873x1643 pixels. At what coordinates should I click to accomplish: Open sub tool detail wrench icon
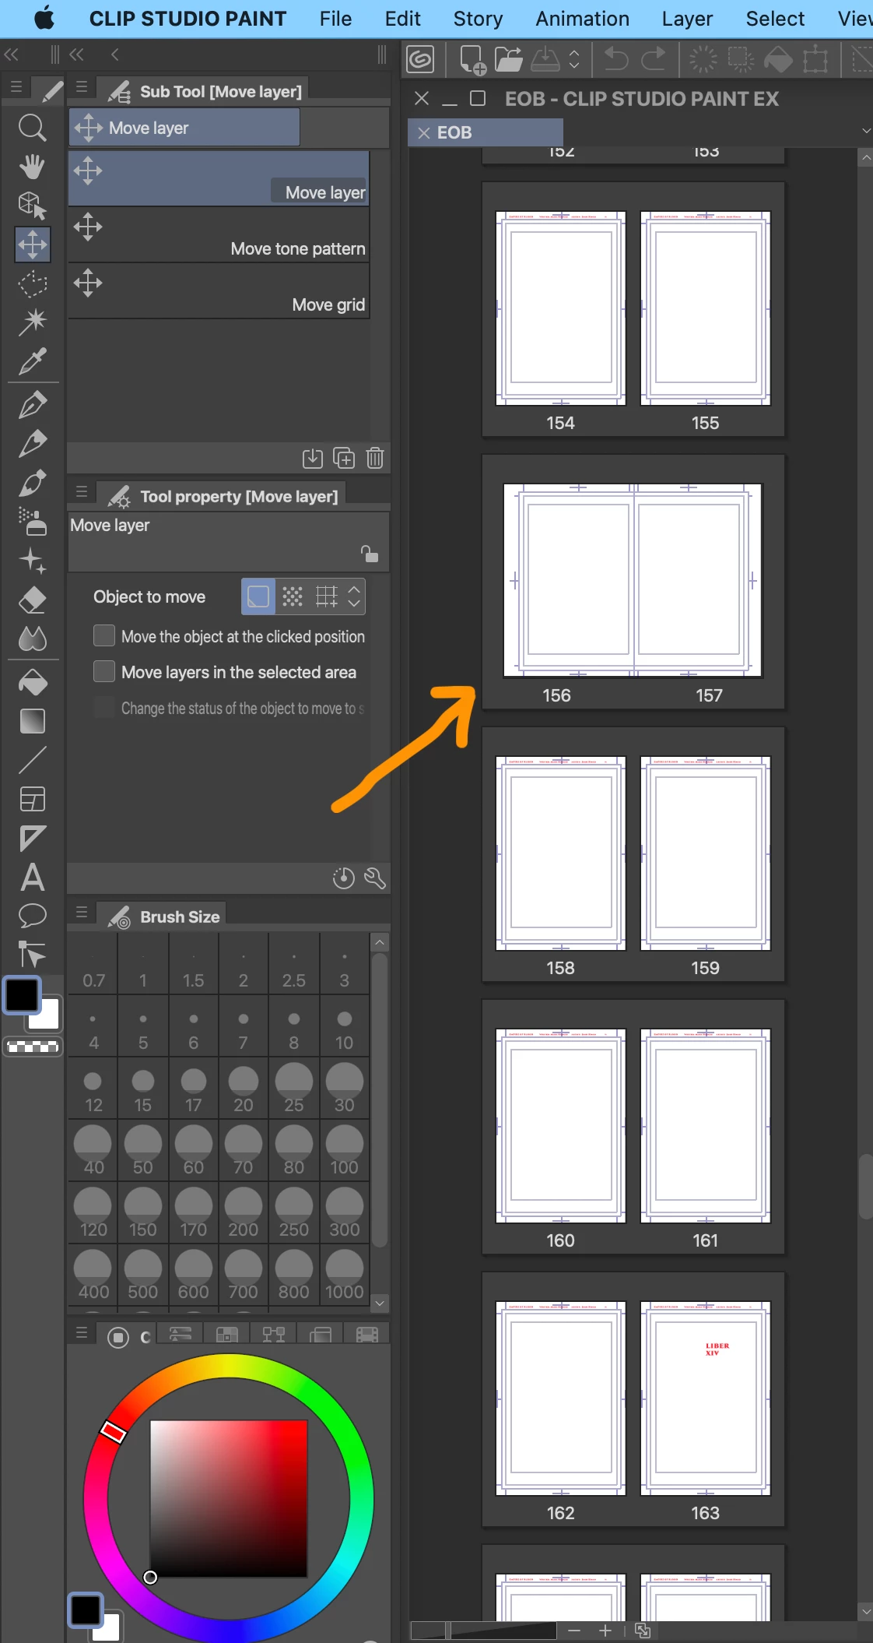[x=375, y=878]
